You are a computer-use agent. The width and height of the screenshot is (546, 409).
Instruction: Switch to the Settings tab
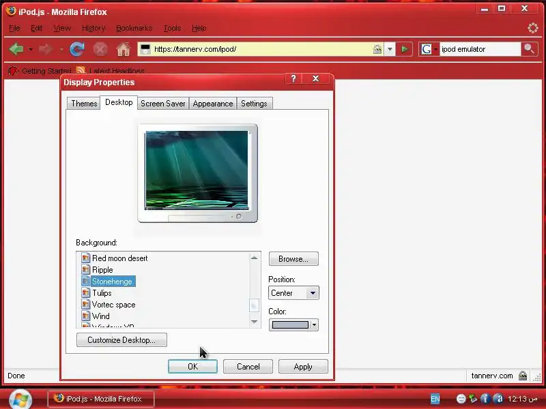coord(254,104)
